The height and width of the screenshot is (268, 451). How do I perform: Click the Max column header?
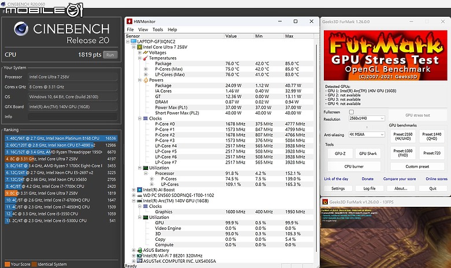pyautogui.click(x=298, y=36)
